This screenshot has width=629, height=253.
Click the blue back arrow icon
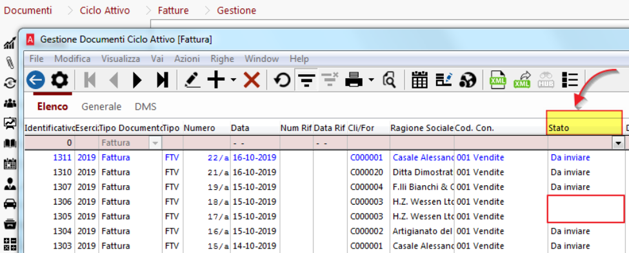(x=35, y=80)
